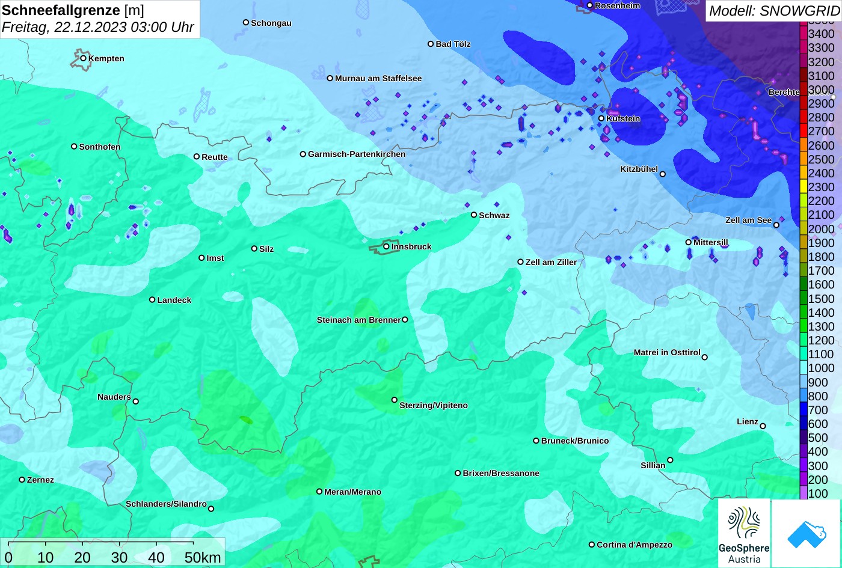Screen dimensions: 842x568
Task: Click the 1800 legend value
Action: tap(821, 257)
